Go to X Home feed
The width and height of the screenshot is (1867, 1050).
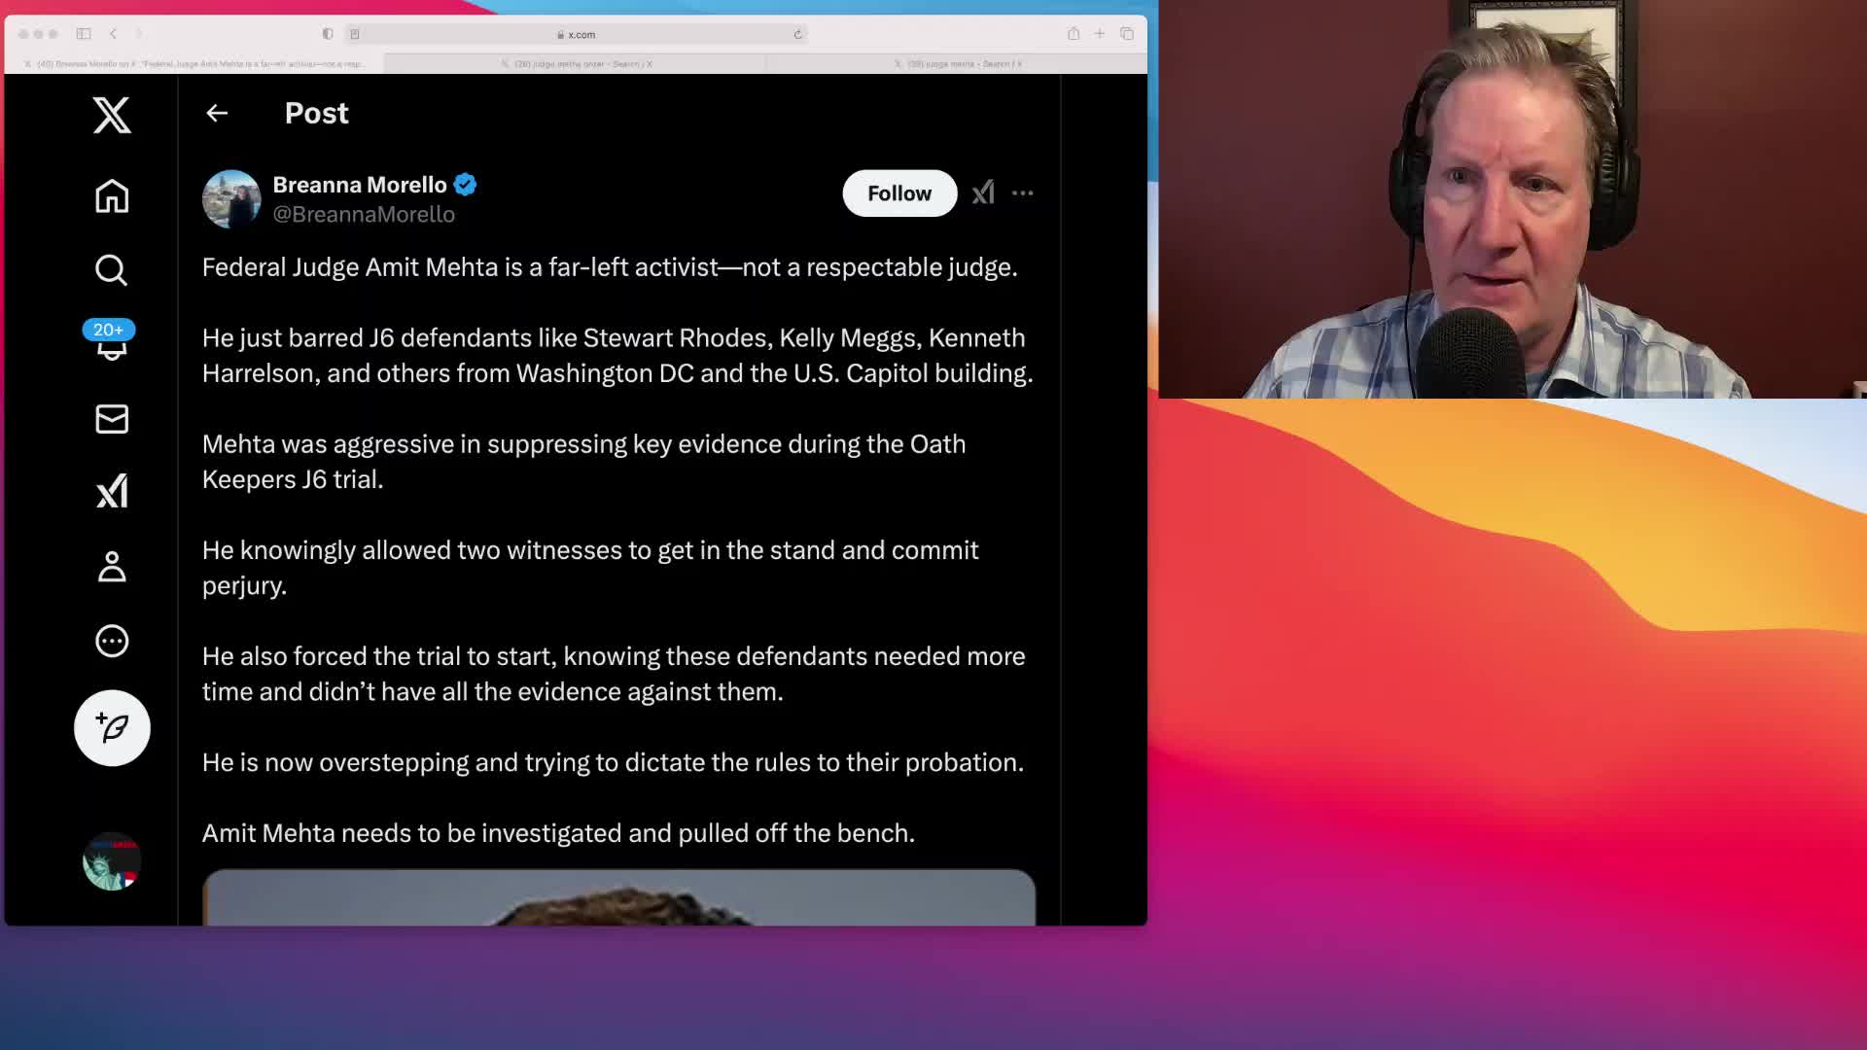tap(112, 196)
